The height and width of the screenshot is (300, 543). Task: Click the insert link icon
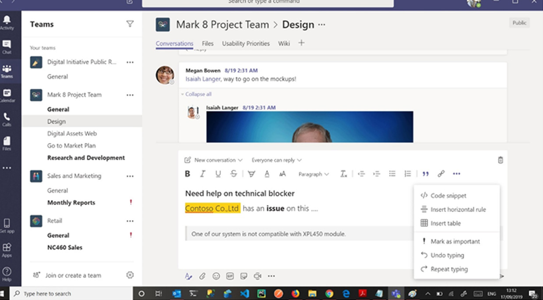click(x=441, y=174)
